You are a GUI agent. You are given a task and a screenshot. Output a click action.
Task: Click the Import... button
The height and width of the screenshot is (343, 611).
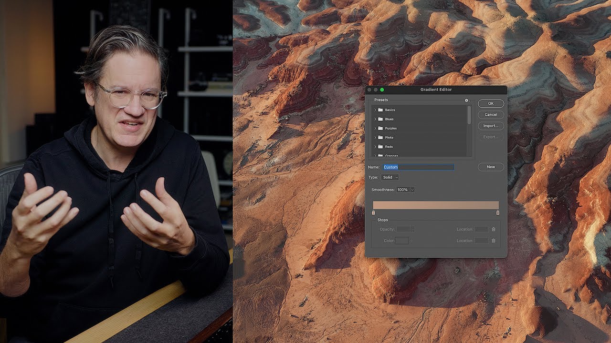click(x=491, y=126)
